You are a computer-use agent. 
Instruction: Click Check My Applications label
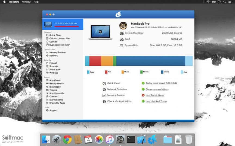[x=119, y=101]
